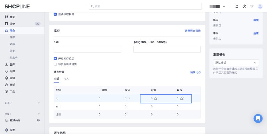Click the 分析 analytics icon
This screenshot has height=134, width=267.
(7, 85)
